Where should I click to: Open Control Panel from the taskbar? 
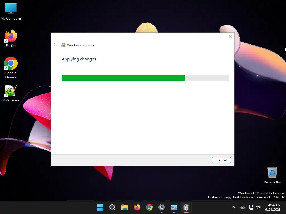click(x=174, y=207)
